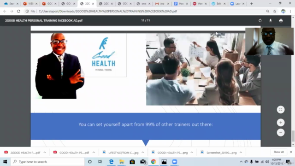Zoom in on the PDF
The image size is (295, 166).
click(281, 123)
